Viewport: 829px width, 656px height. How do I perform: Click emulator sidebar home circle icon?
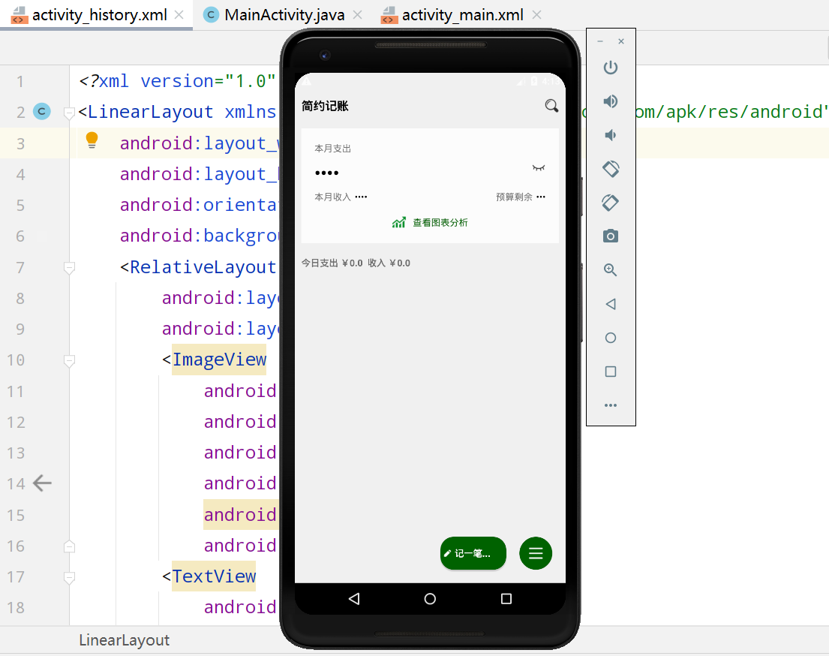point(611,338)
